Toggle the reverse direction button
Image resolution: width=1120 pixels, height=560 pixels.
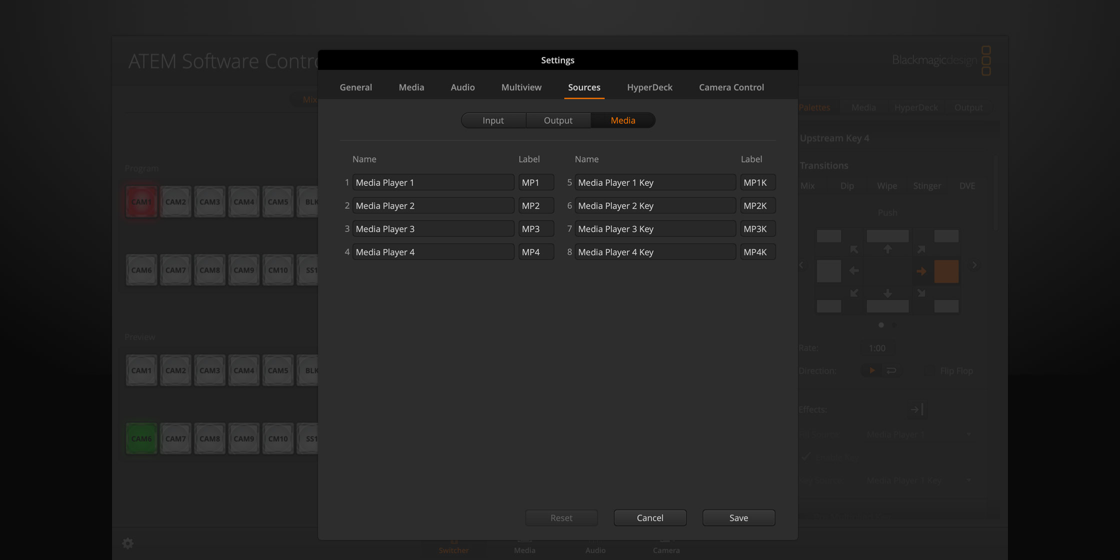(891, 370)
